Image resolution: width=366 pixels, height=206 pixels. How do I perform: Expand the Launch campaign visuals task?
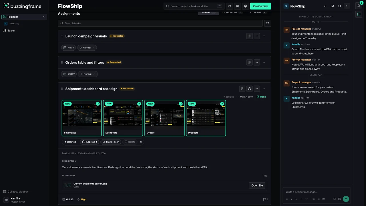(264, 36)
